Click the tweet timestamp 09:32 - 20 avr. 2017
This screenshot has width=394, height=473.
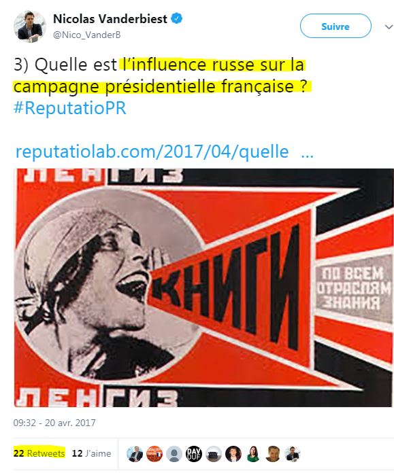54,423
